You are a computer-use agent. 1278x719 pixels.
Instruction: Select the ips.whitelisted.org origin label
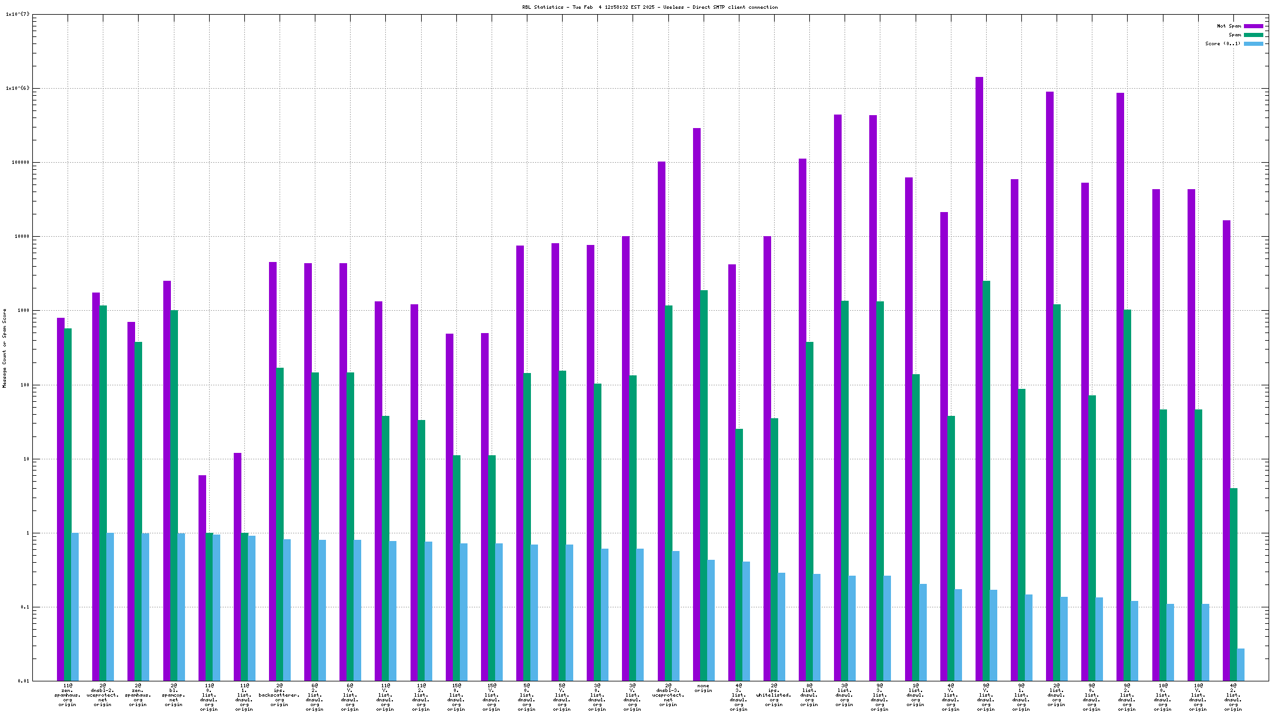(774, 695)
